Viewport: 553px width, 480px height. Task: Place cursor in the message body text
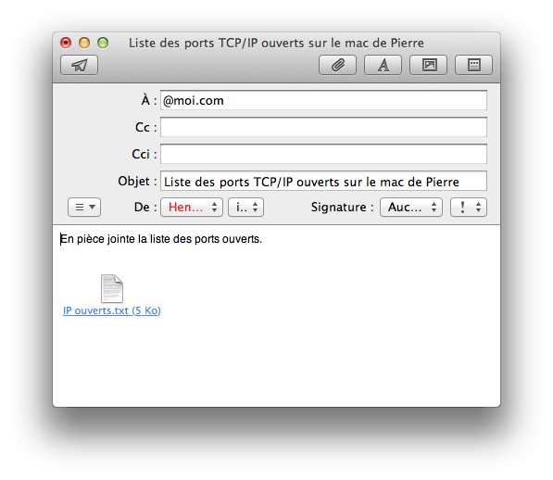click(161, 239)
